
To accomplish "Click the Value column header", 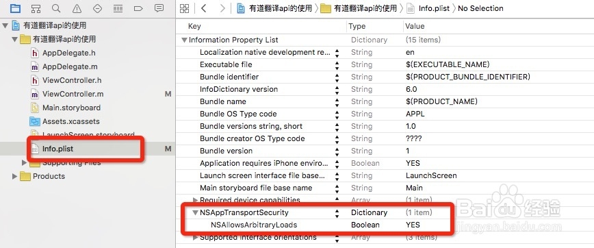I will point(415,26).
